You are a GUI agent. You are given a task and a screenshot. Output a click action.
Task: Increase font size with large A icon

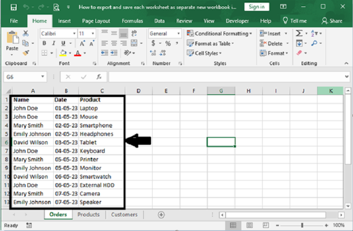[x=82, y=43]
